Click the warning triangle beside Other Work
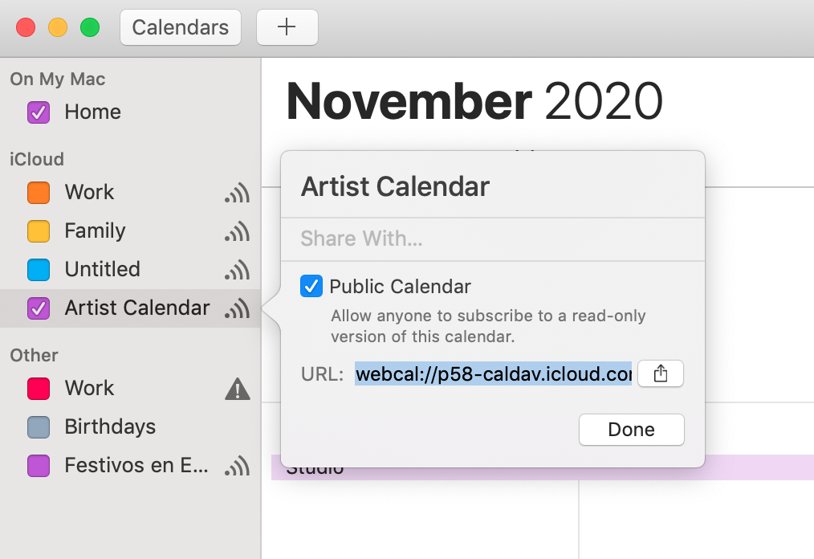The width and height of the screenshot is (814, 559). point(238,389)
